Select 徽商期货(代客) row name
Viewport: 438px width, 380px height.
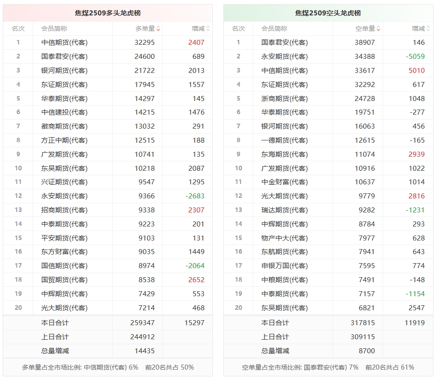coord(64,126)
